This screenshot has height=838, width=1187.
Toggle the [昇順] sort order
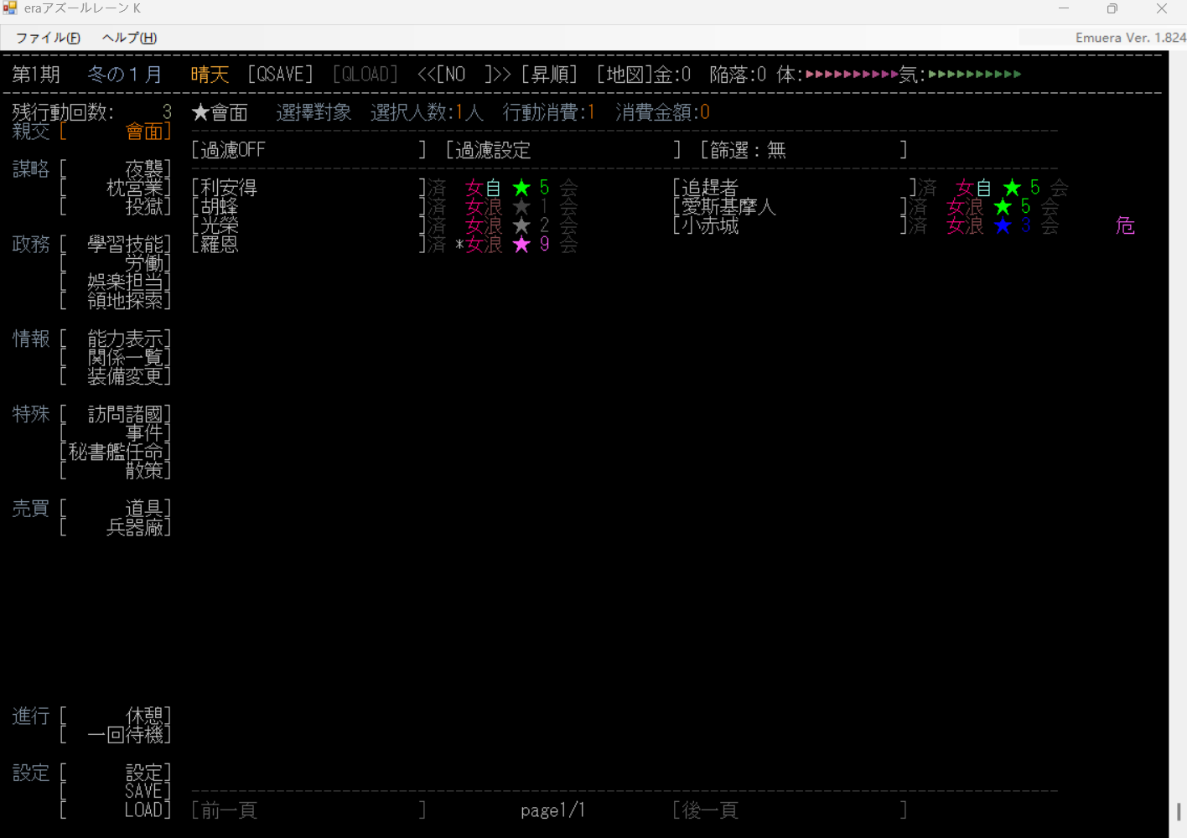coord(549,75)
